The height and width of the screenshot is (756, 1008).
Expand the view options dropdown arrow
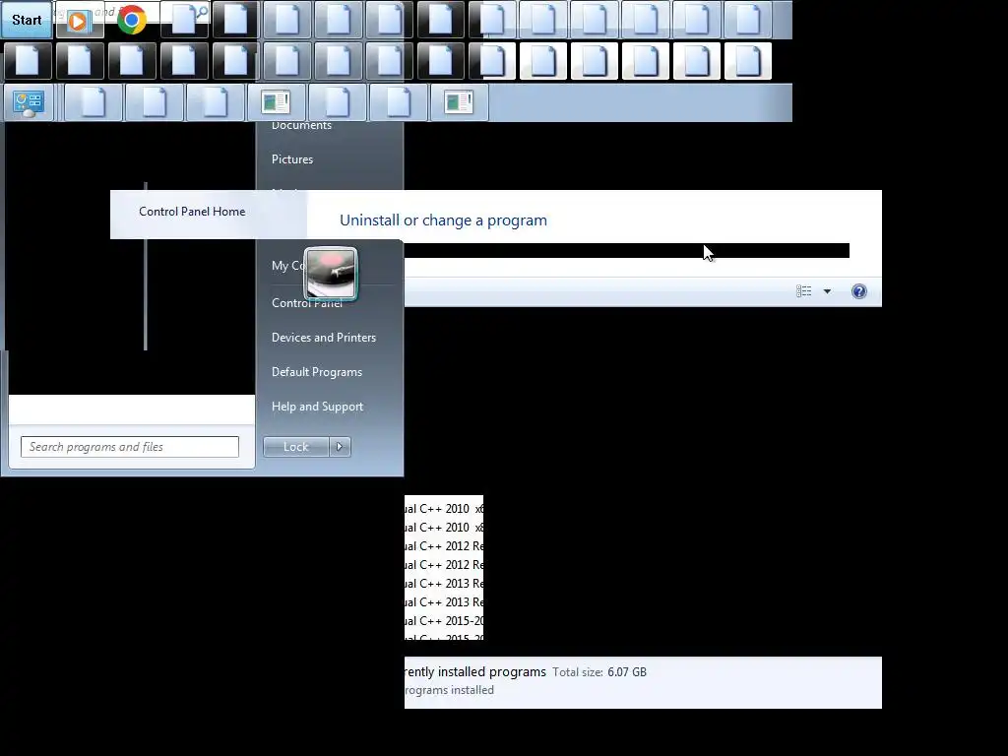[x=827, y=291]
